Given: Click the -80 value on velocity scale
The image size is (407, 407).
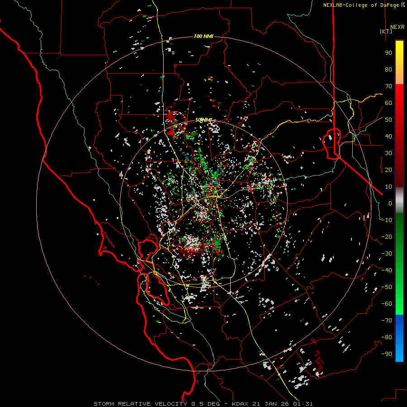Looking at the screenshot, I should 387,337.
